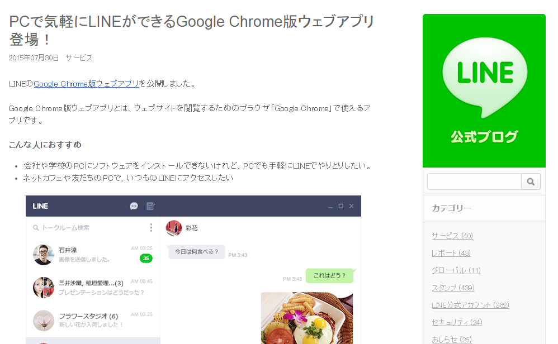Open the LINE公式アカウント (362) category link
The image size is (558, 344).
[x=470, y=305]
